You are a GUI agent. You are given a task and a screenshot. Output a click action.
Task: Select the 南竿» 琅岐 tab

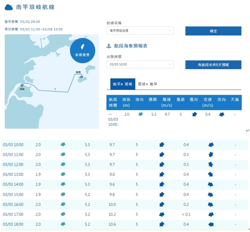point(123,84)
